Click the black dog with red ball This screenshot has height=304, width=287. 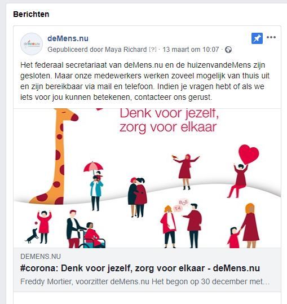pos(32,234)
